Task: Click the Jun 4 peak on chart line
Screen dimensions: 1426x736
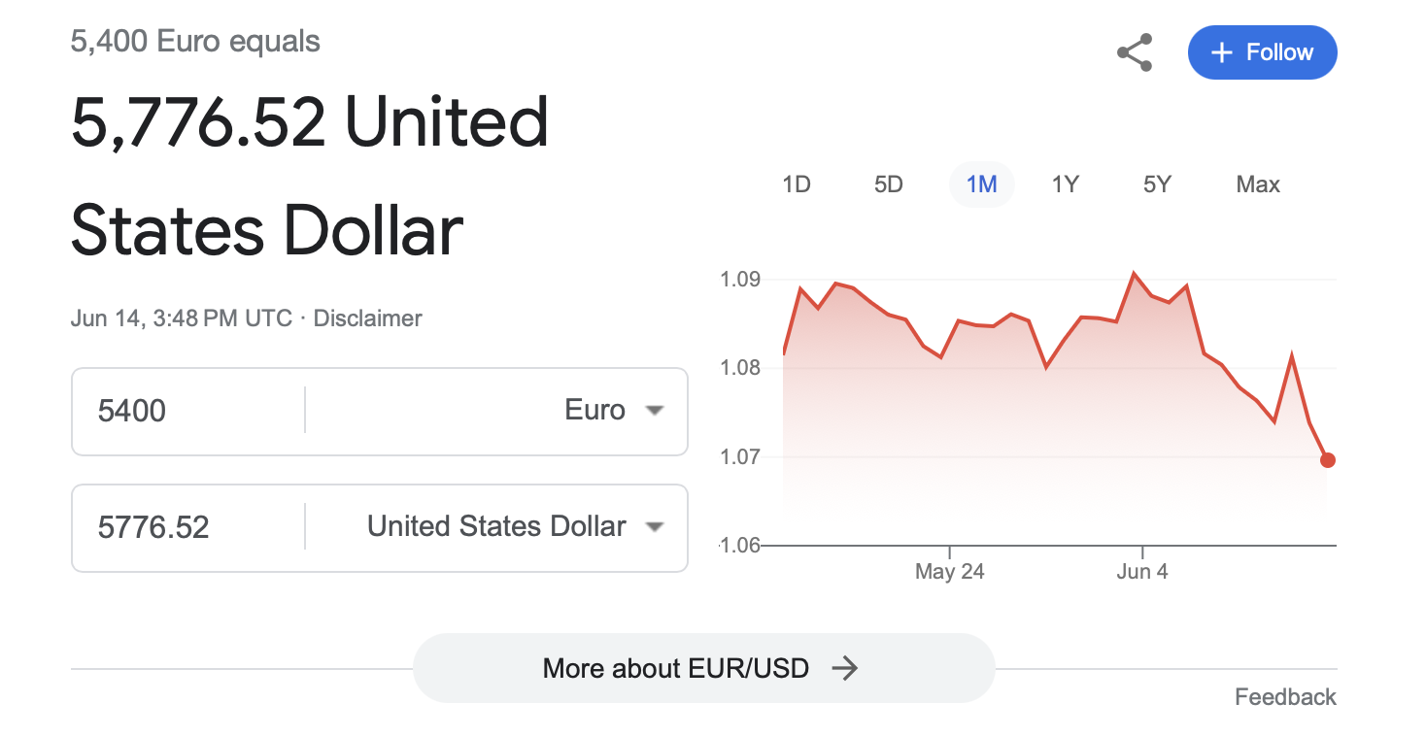Action: 1134,274
